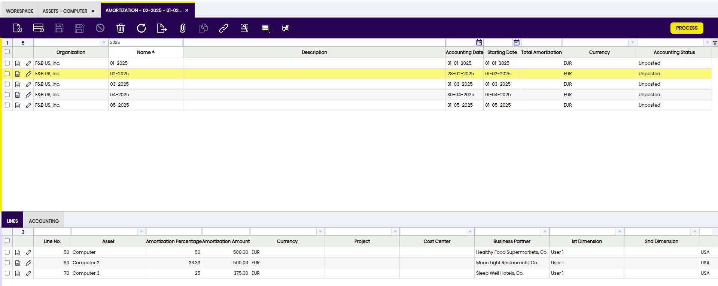This screenshot has height=286, width=718.
Task: Click the toggle form view toolbar icon
Action: [265, 28]
